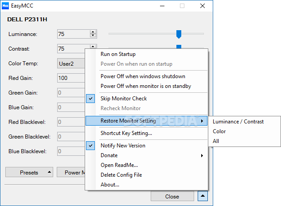
Task: Choose All restore option
Action: point(245,141)
